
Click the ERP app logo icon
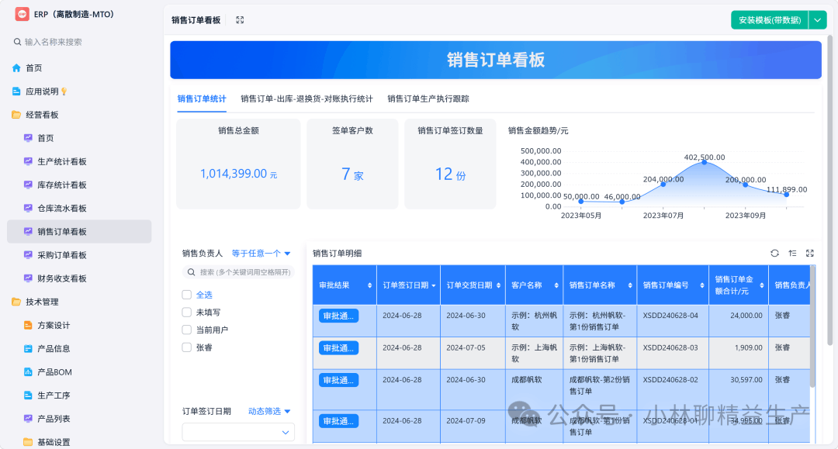click(x=22, y=14)
